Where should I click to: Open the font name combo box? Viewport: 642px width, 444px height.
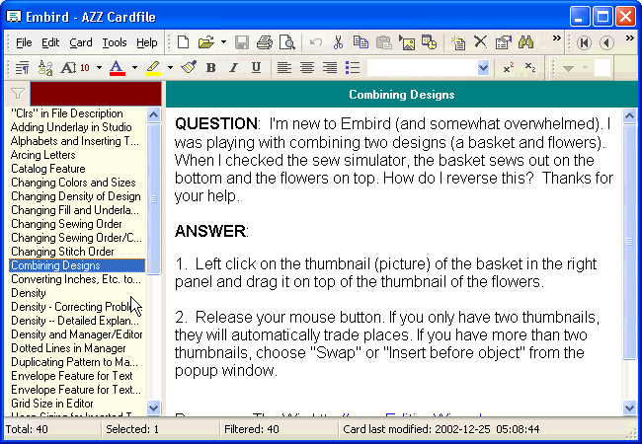coord(428,68)
